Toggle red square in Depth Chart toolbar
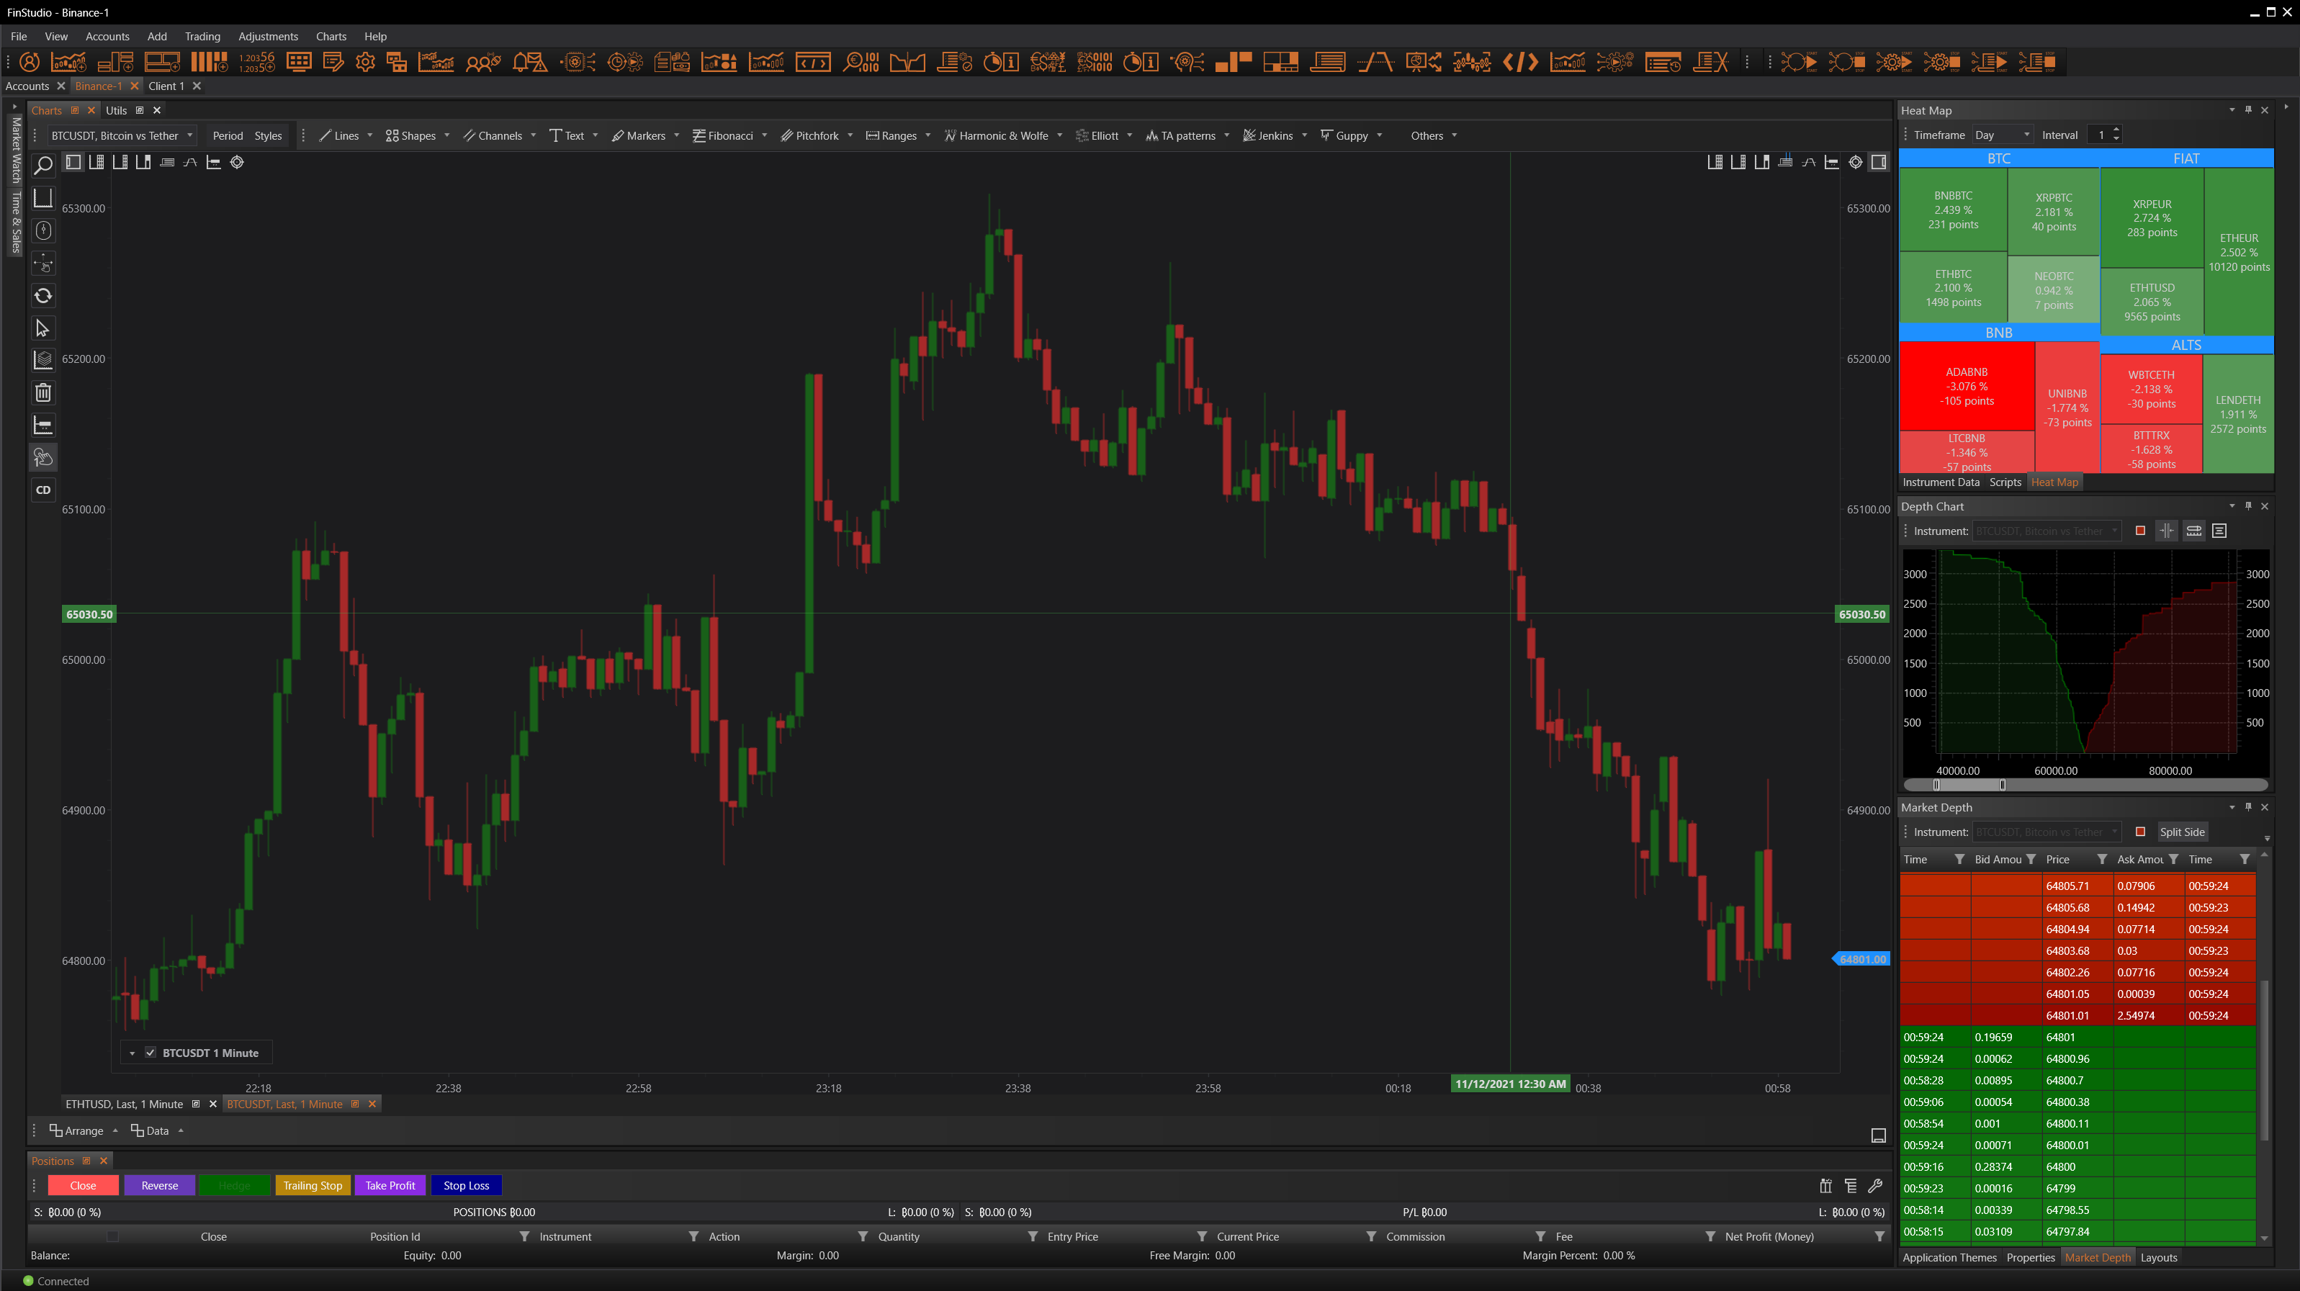Screen dimensions: 2300x1291 [2139, 531]
